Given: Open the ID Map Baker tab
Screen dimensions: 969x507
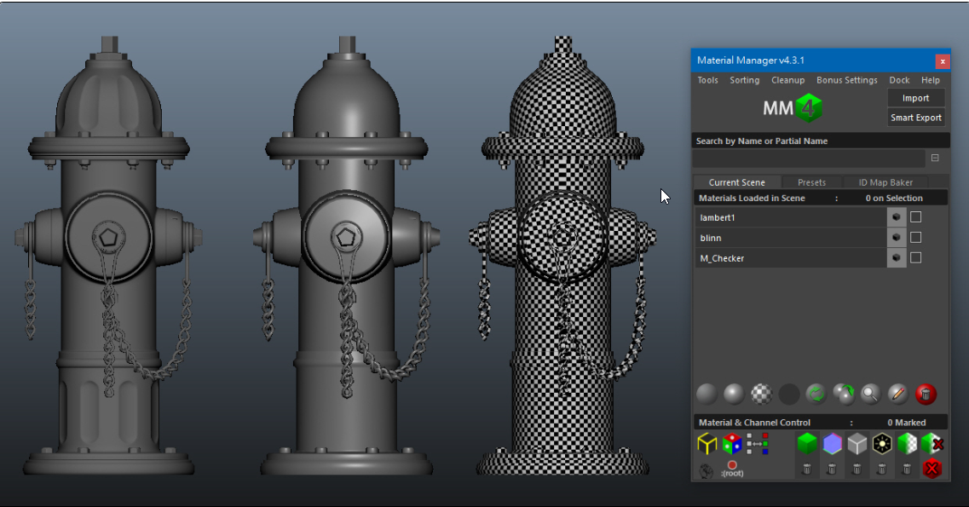Looking at the screenshot, I should 885,181.
